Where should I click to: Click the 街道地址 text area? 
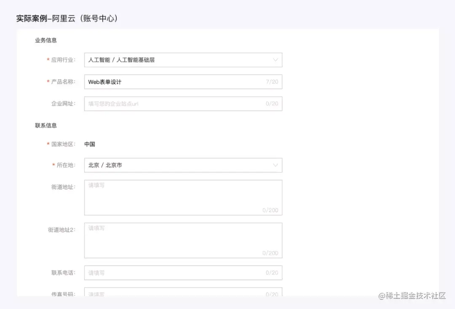[x=183, y=197]
